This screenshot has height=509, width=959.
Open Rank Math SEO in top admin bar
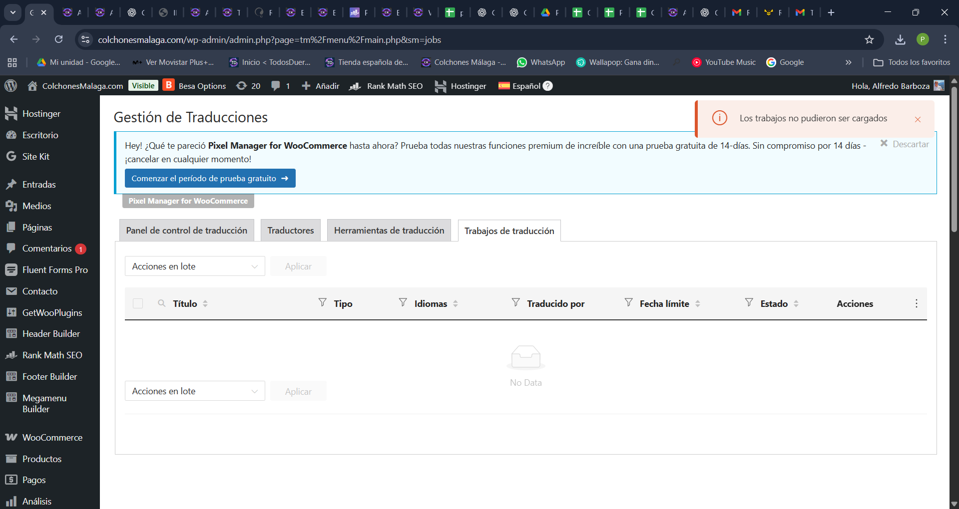coord(386,86)
